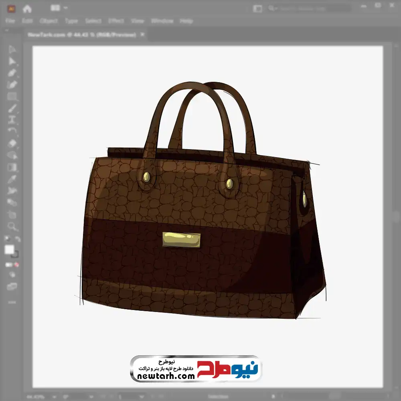The width and height of the screenshot is (401, 401).
Task: Go to the Home screen icon
Action: [27, 8]
